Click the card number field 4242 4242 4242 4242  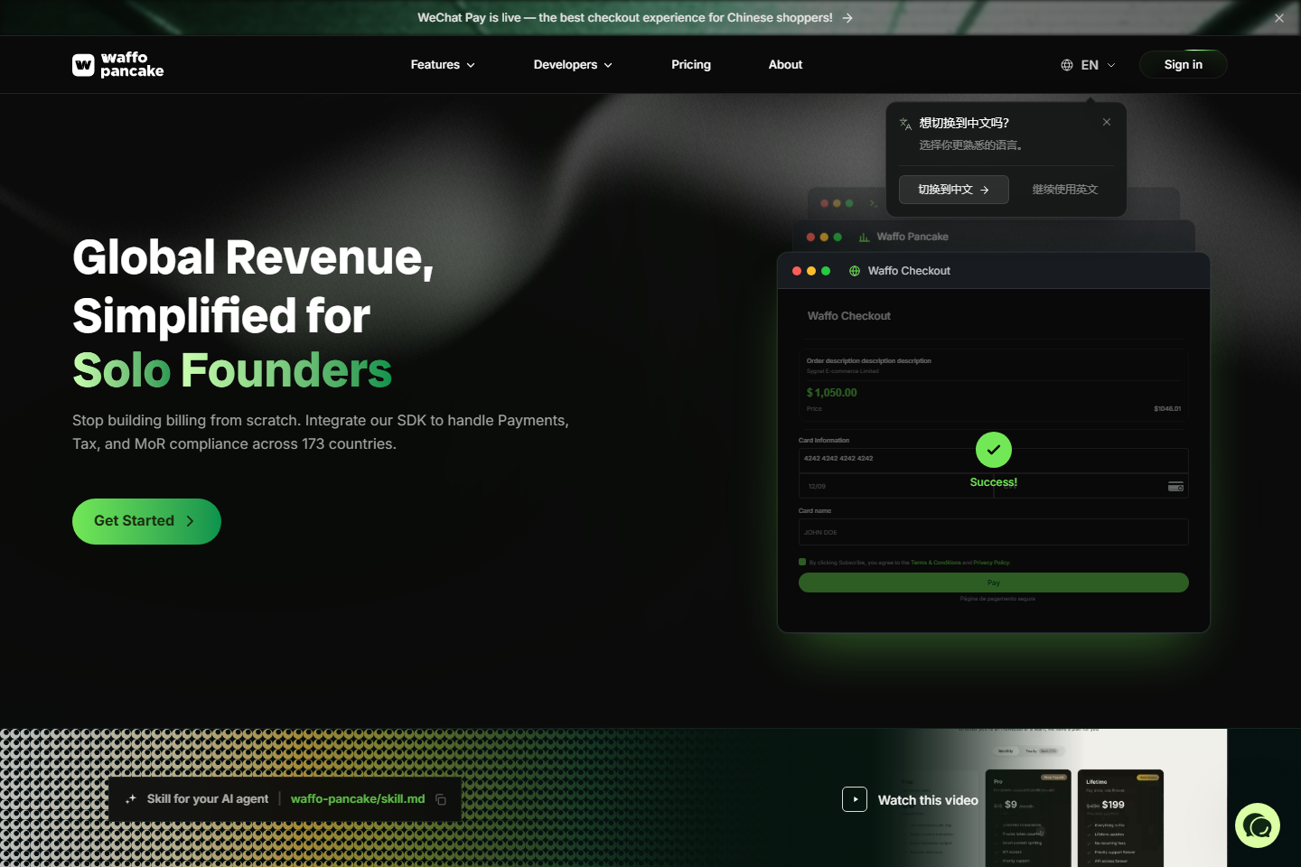coord(993,460)
